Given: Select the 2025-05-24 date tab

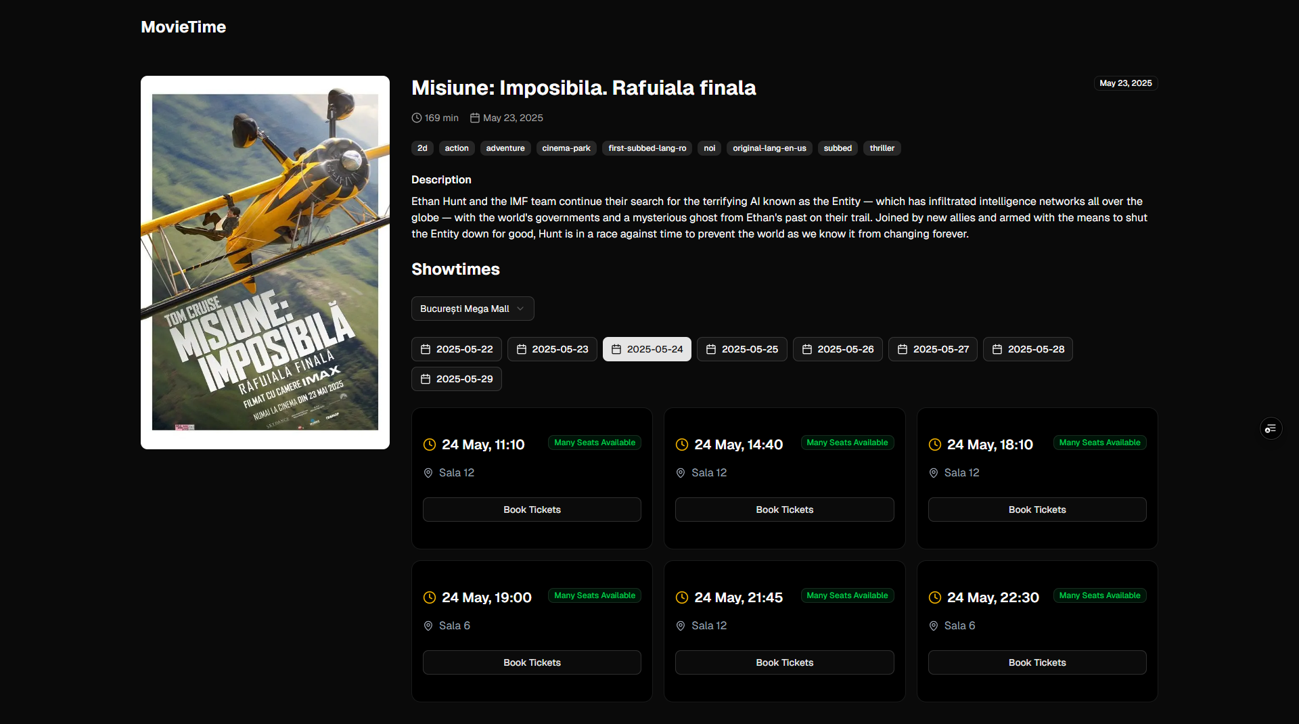Looking at the screenshot, I should click(x=647, y=349).
